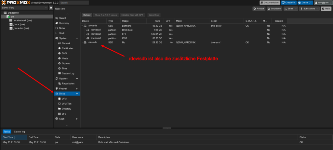Select the Tasks tab

coord(7,131)
